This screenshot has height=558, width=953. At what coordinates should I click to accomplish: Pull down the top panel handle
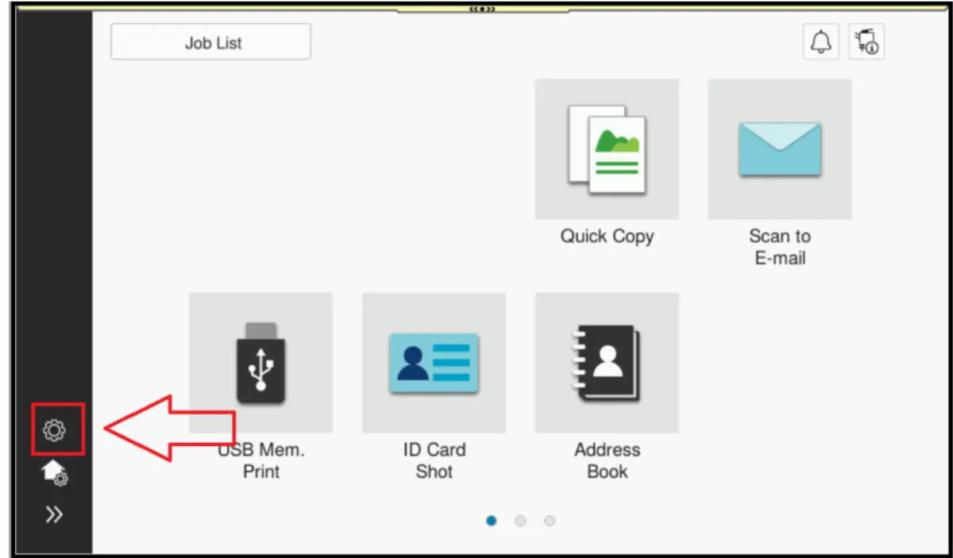point(482,9)
